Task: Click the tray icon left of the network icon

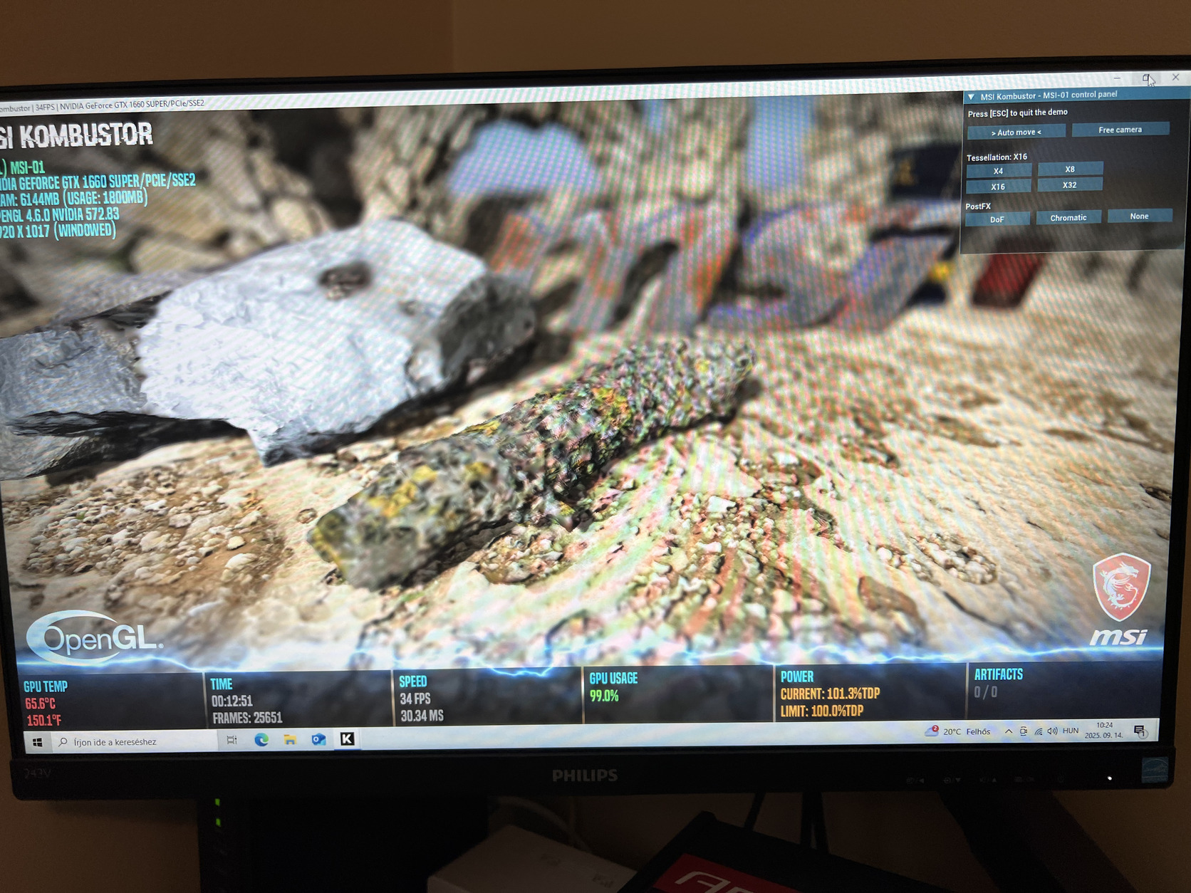Action: pos(1024,731)
